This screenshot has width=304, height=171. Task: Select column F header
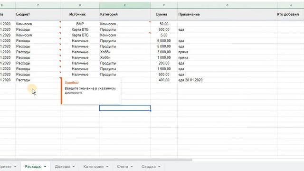(x=164, y=5)
